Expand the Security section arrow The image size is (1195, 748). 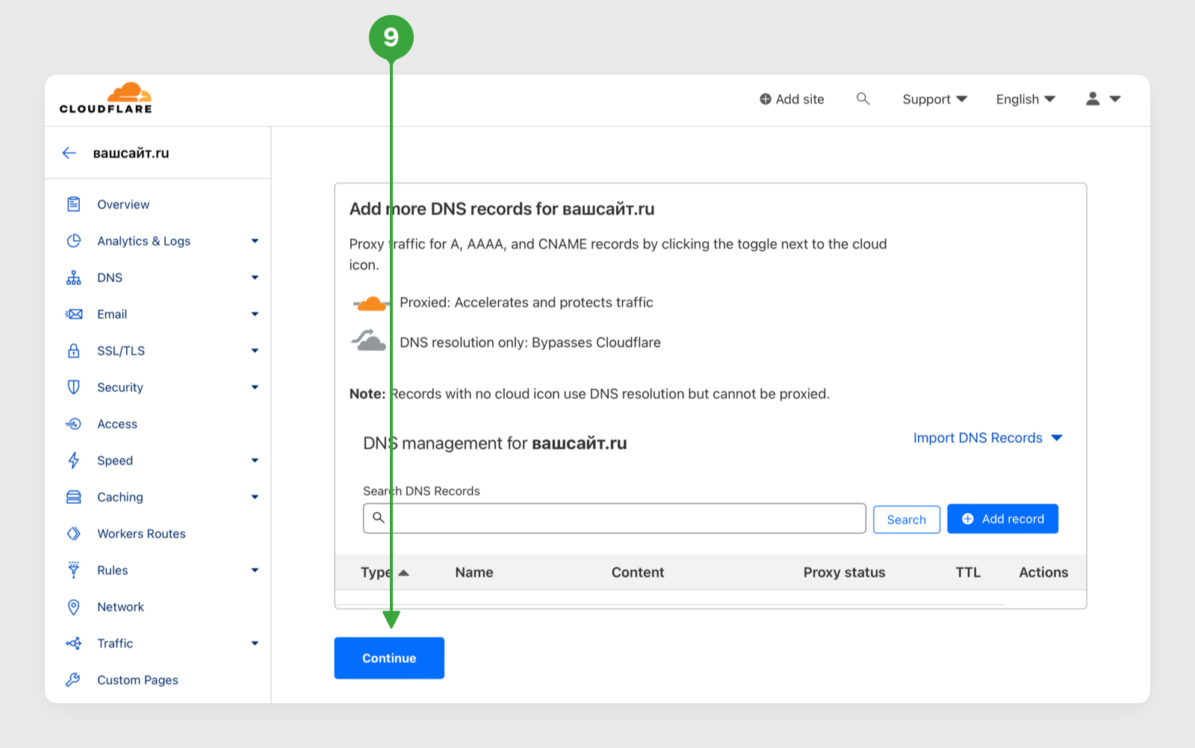click(x=255, y=387)
